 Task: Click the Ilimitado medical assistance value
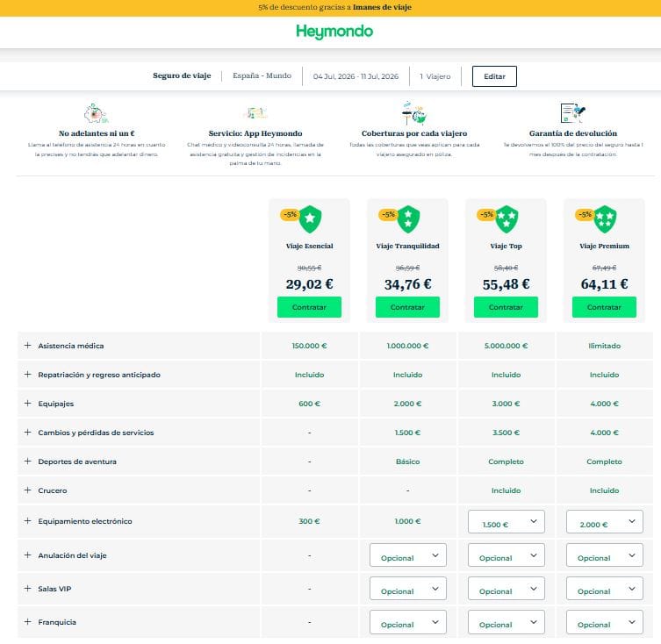coord(604,346)
